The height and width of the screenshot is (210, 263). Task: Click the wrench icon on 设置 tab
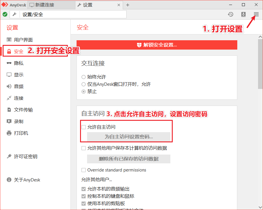click(x=79, y=5)
